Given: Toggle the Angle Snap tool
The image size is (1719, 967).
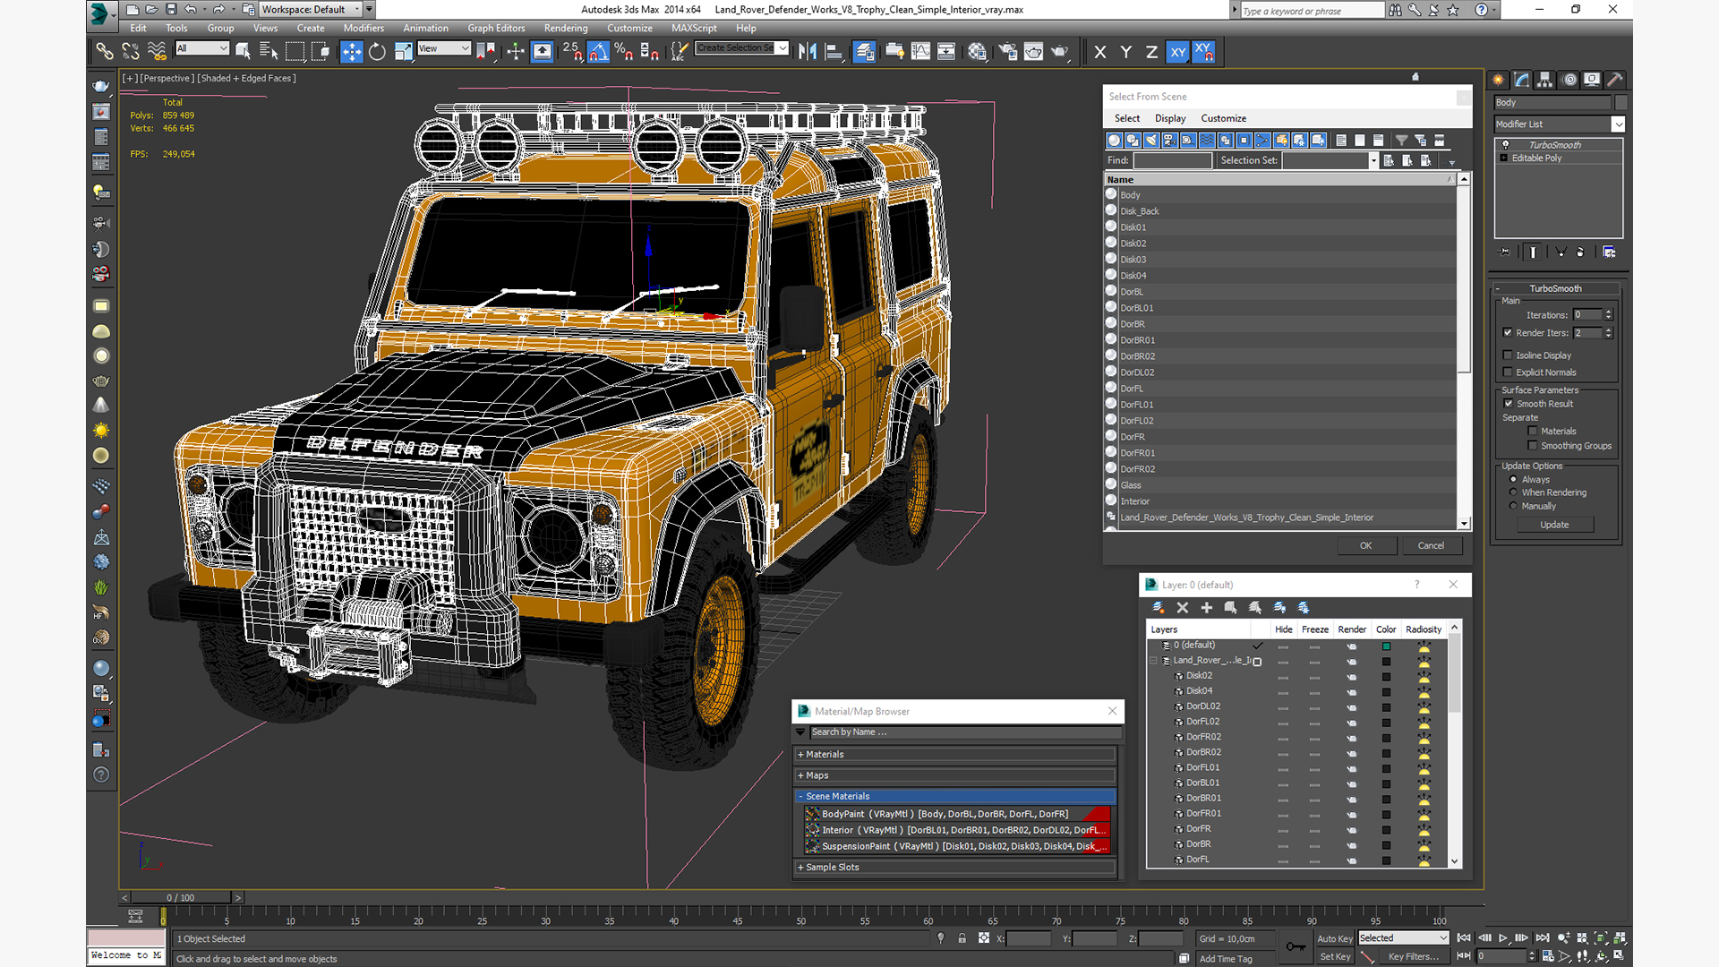Looking at the screenshot, I should 599,52.
